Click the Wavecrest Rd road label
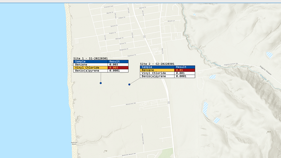This screenshot has width=281, height=158. tap(131, 104)
